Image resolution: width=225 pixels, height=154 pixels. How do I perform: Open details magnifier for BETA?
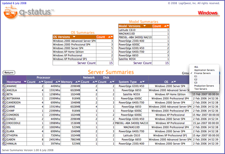point(4,94)
